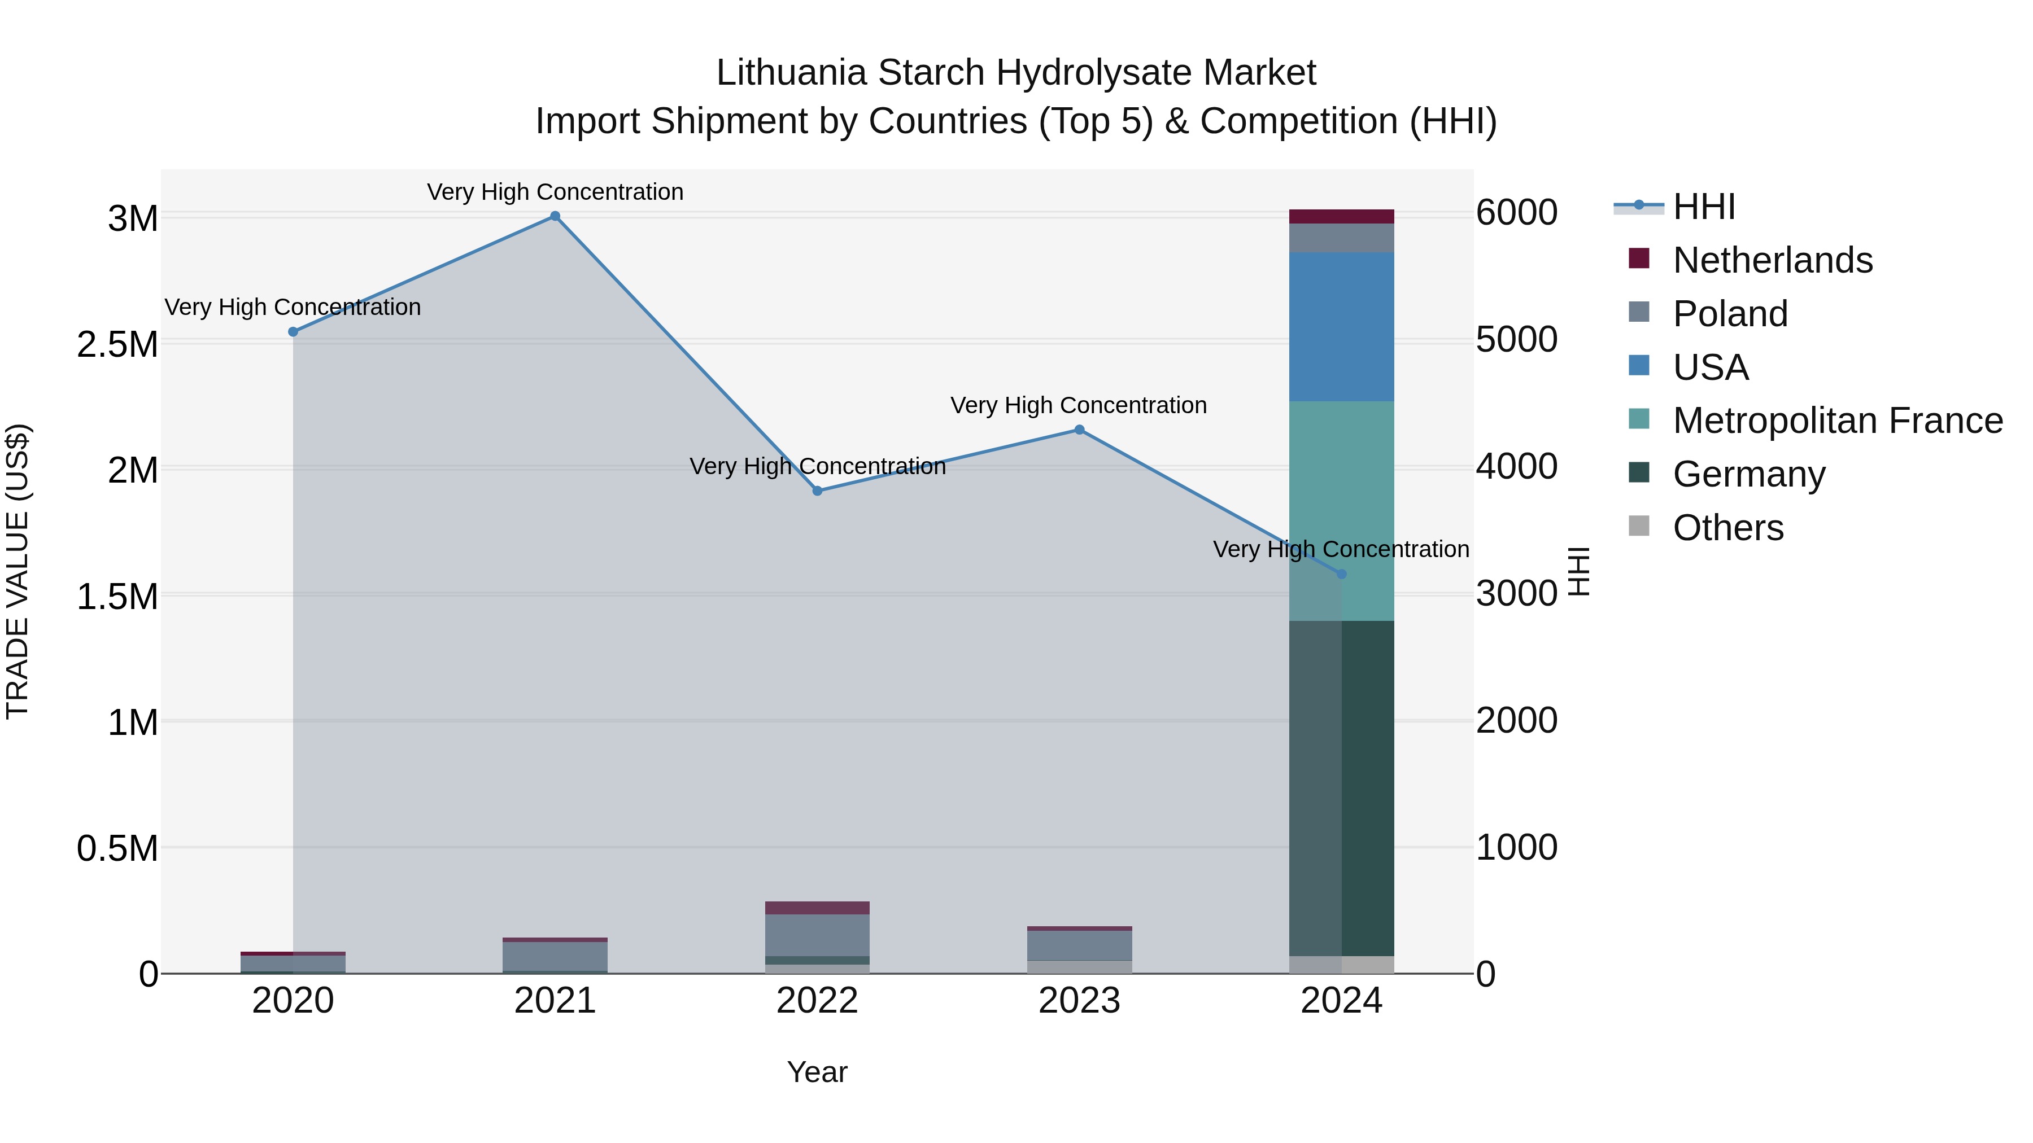This screenshot has height=1143, width=2033.
Task: Click the Netherlands maroon legend swatch
Action: pos(1639,258)
